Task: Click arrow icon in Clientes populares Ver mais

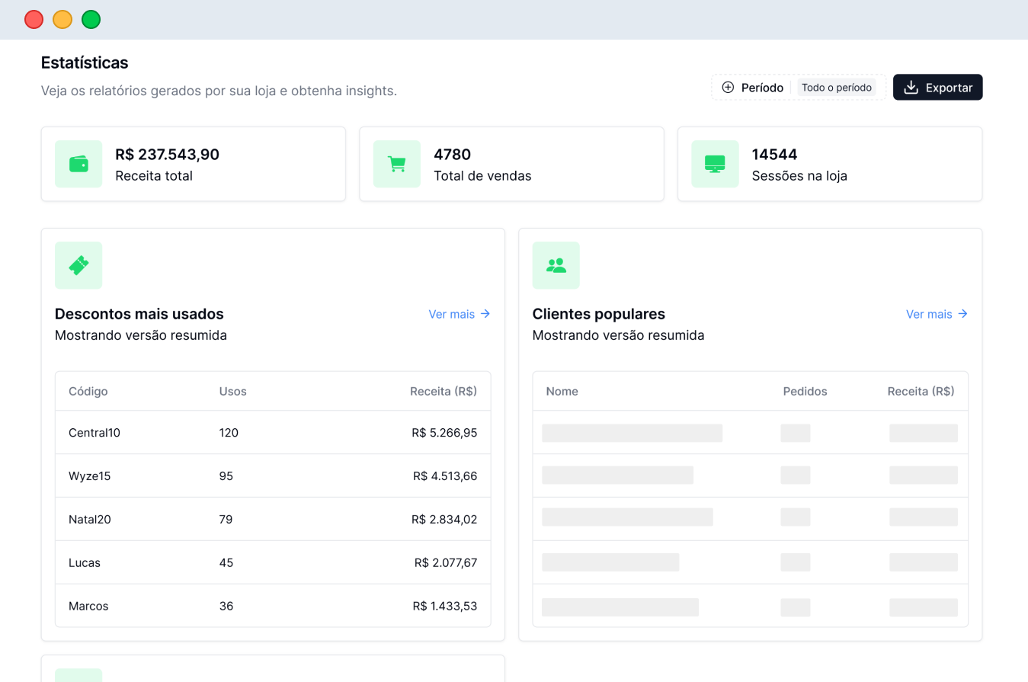Action: click(962, 314)
